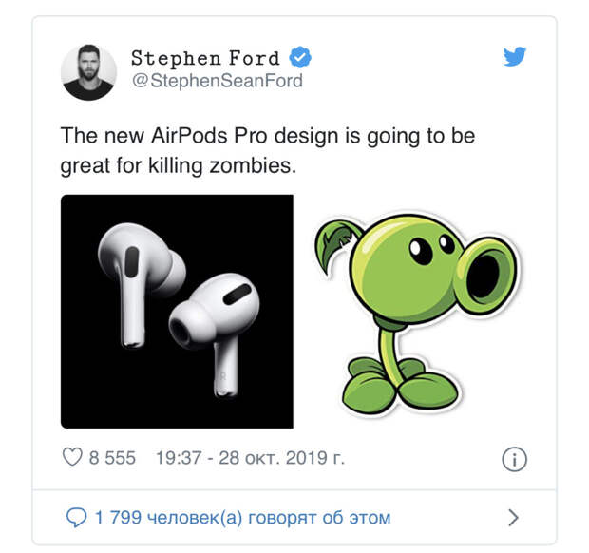Image resolution: width=589 pixels, height=553 pixels.
Task: Open the 1 799 people talking link
Action: [242, 518]
